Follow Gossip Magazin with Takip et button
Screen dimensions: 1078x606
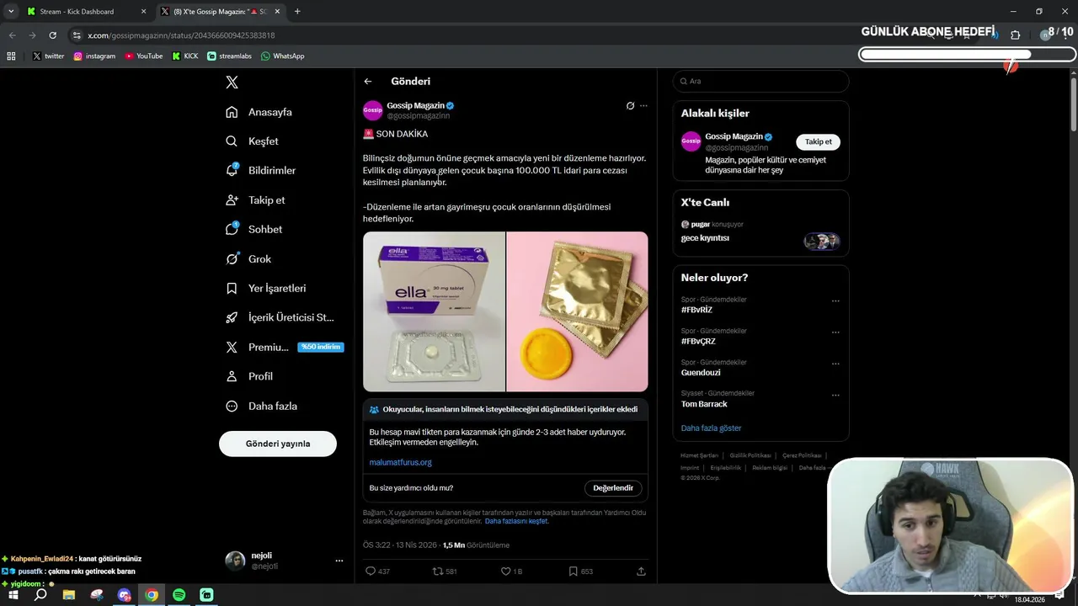818,141
